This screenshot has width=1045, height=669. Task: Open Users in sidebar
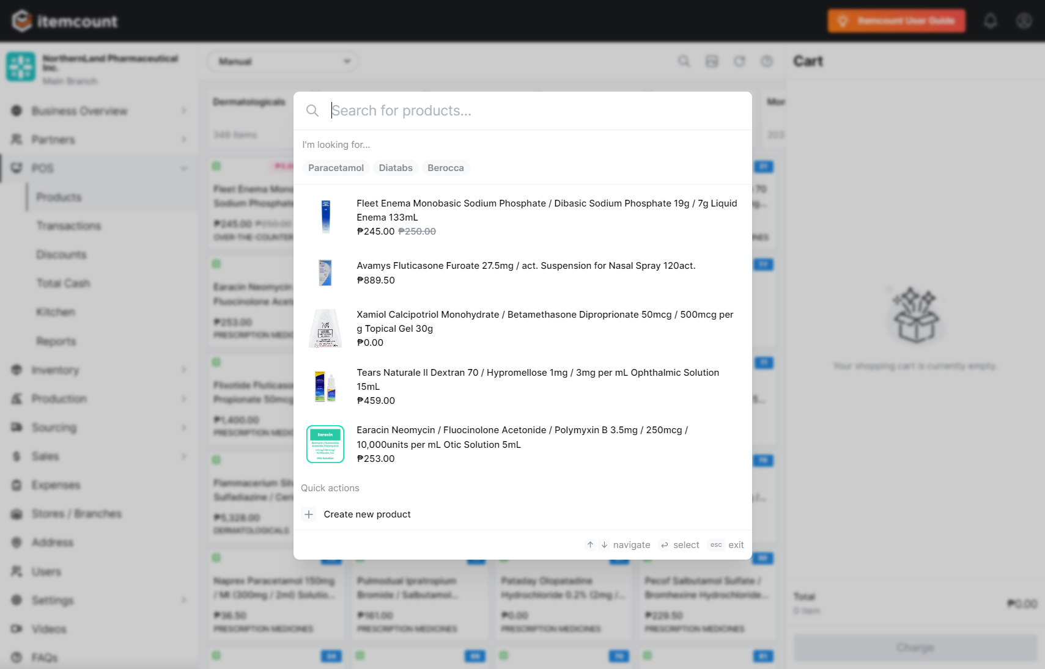[x=99, y=572]
